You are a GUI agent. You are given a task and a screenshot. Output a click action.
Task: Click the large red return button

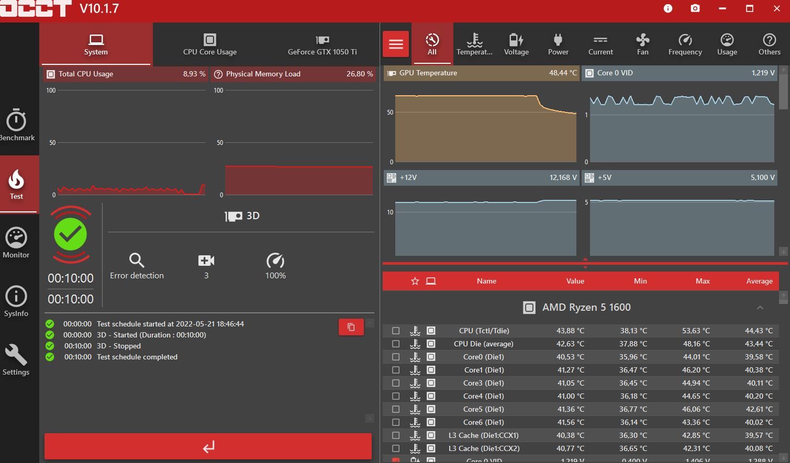208,447
